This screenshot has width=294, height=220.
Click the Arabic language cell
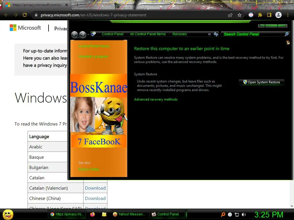[x=47, y=147]
